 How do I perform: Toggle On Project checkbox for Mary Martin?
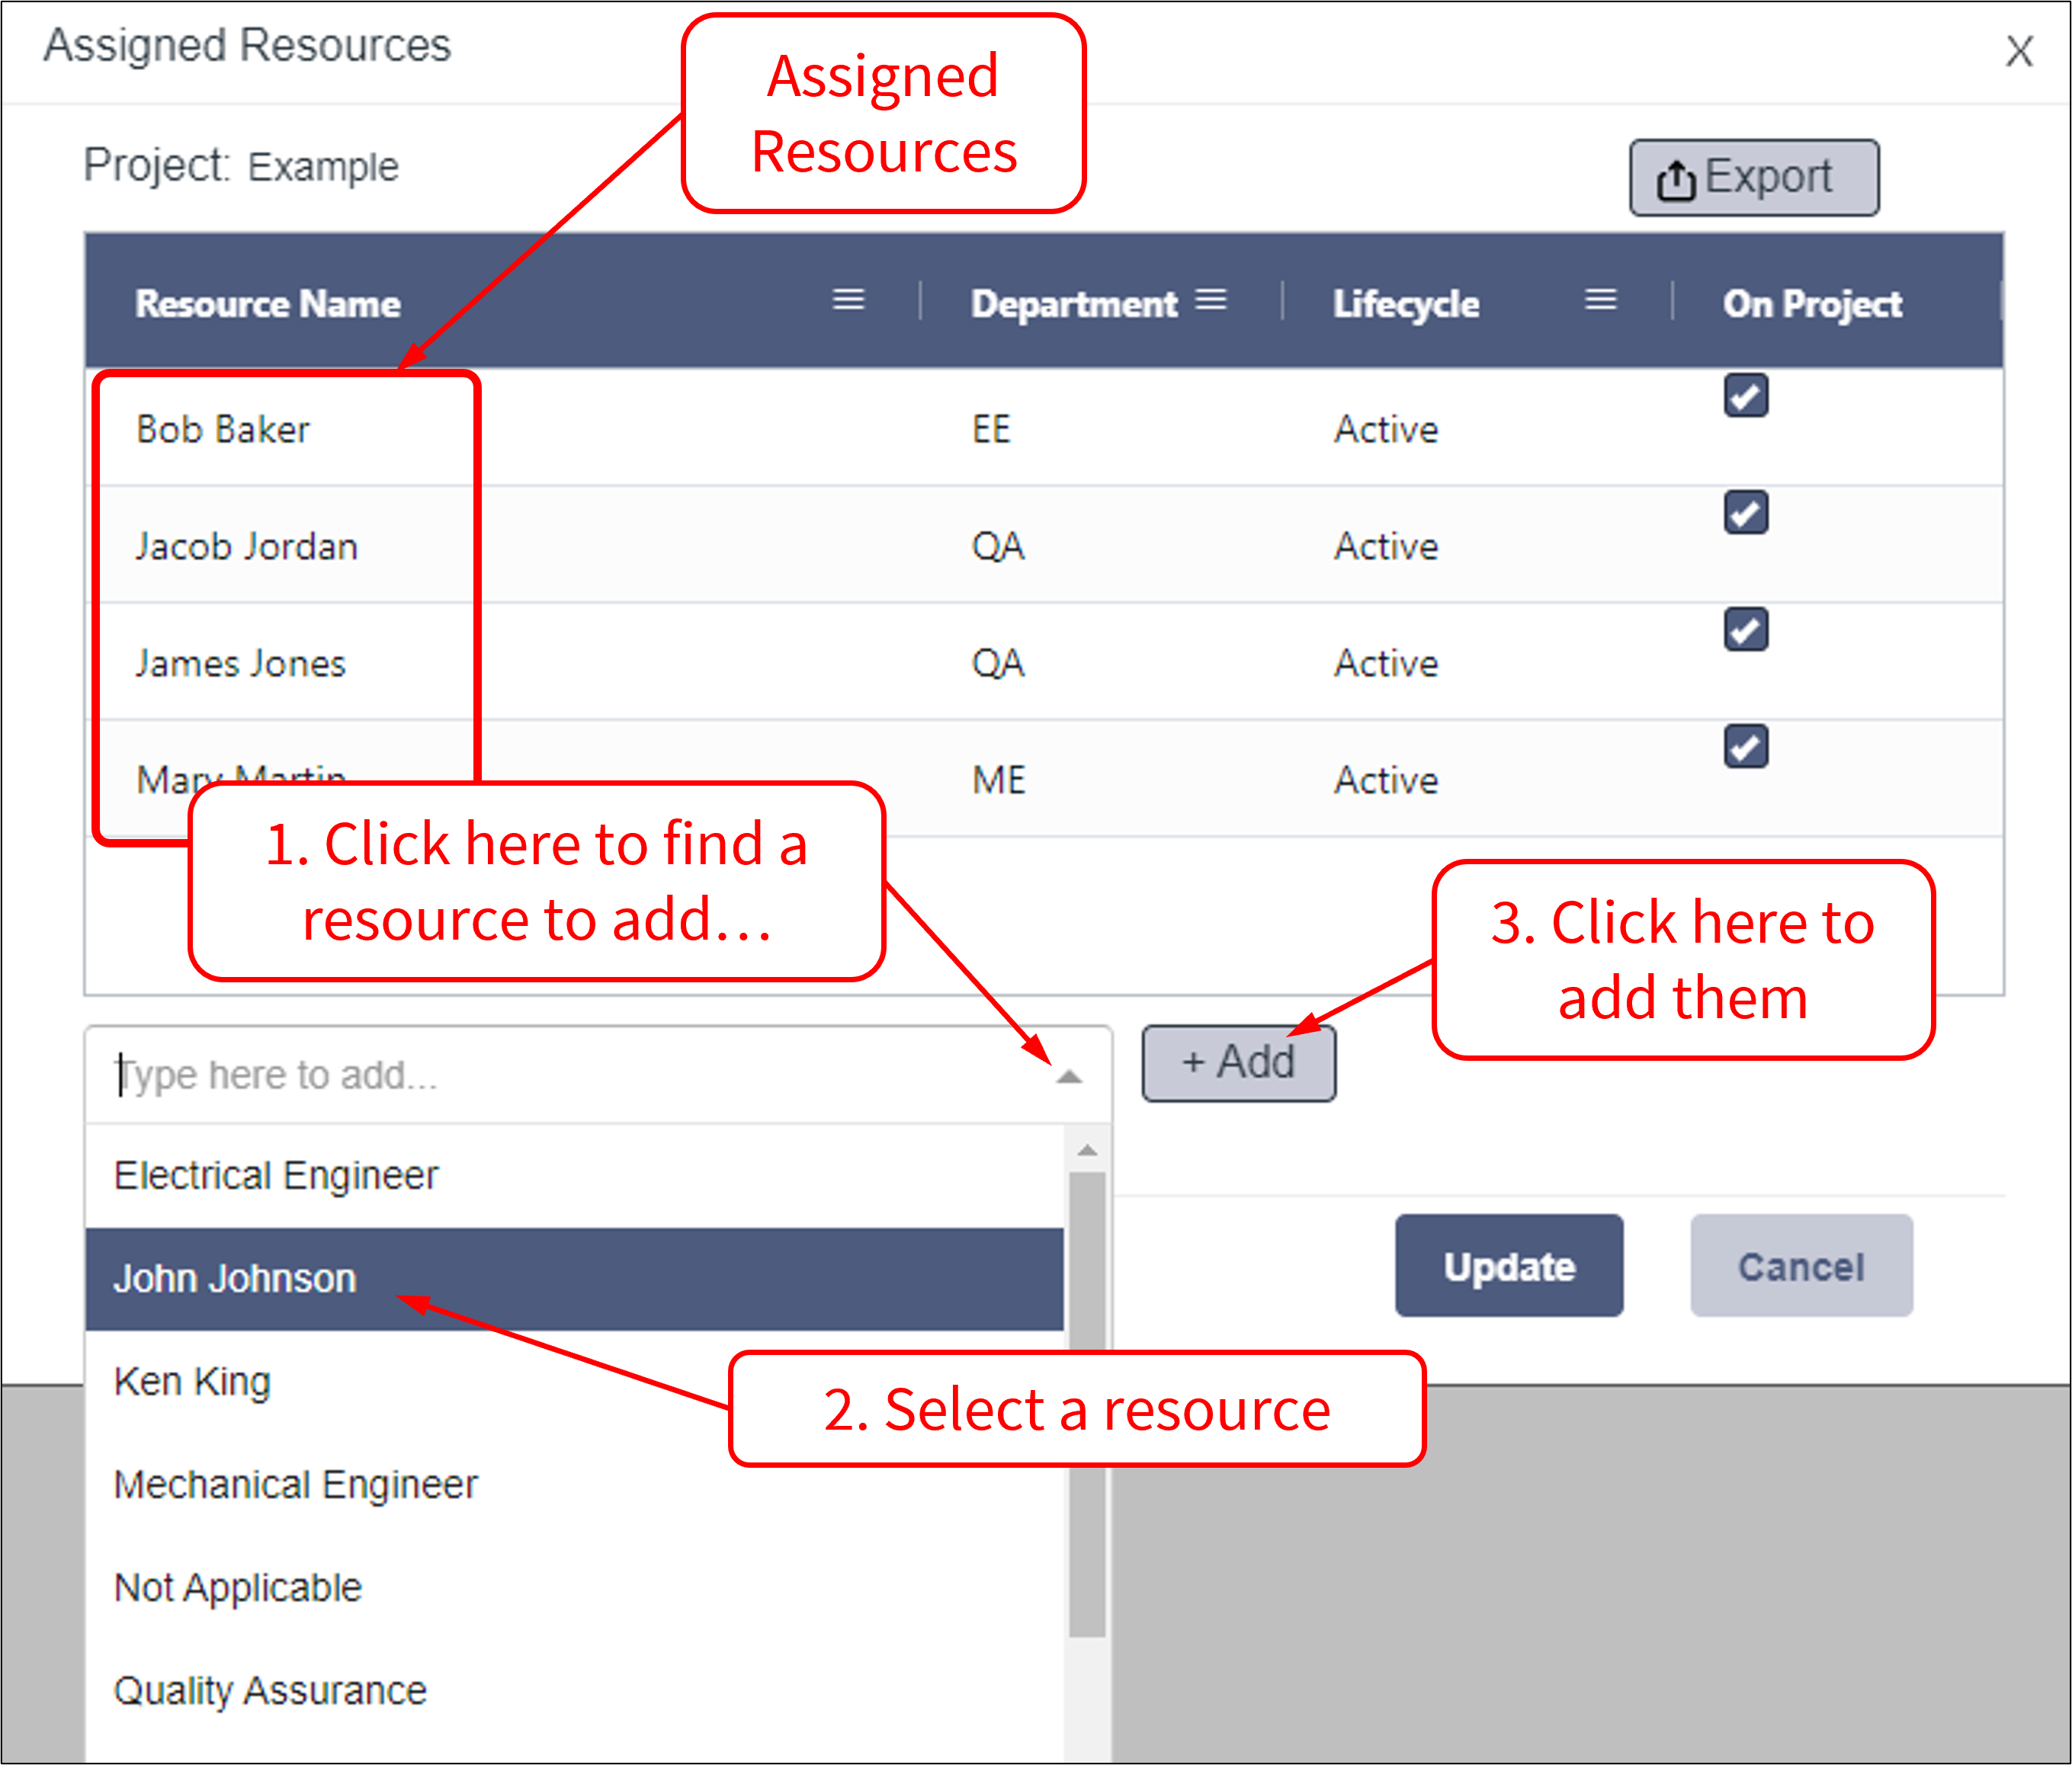[x=1745, y=747]
